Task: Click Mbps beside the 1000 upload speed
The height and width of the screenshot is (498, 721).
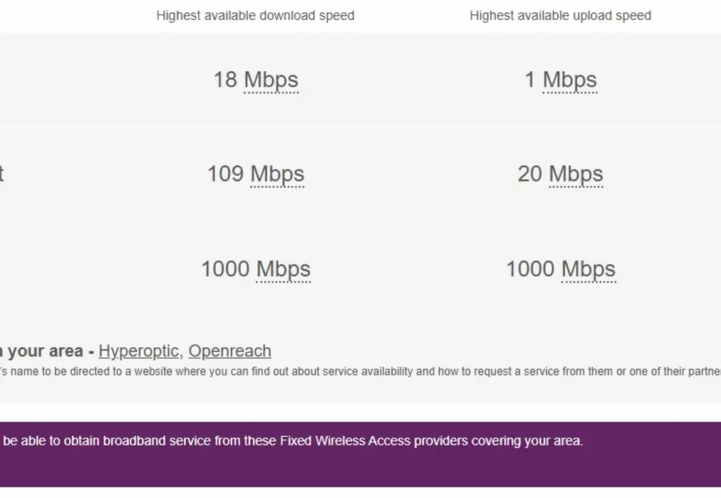Action: click(x=588, y=269)
